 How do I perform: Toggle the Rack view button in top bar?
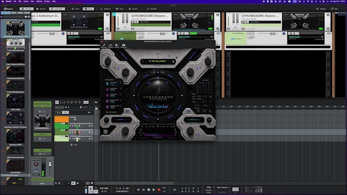point(88,9)
